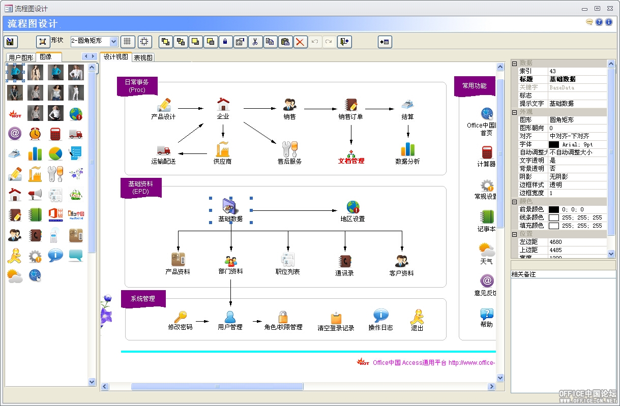Pick the red HOT flame image in palette
Screen dimensions: 620x406
15,113
